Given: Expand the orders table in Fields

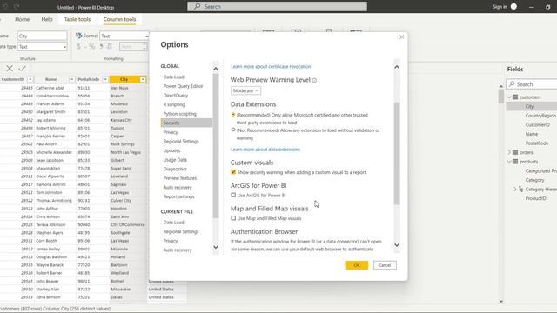Looking at the screenshot, I should tap(509, 152).
